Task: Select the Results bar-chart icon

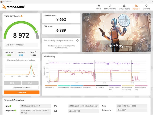Action: click(136, 6)
